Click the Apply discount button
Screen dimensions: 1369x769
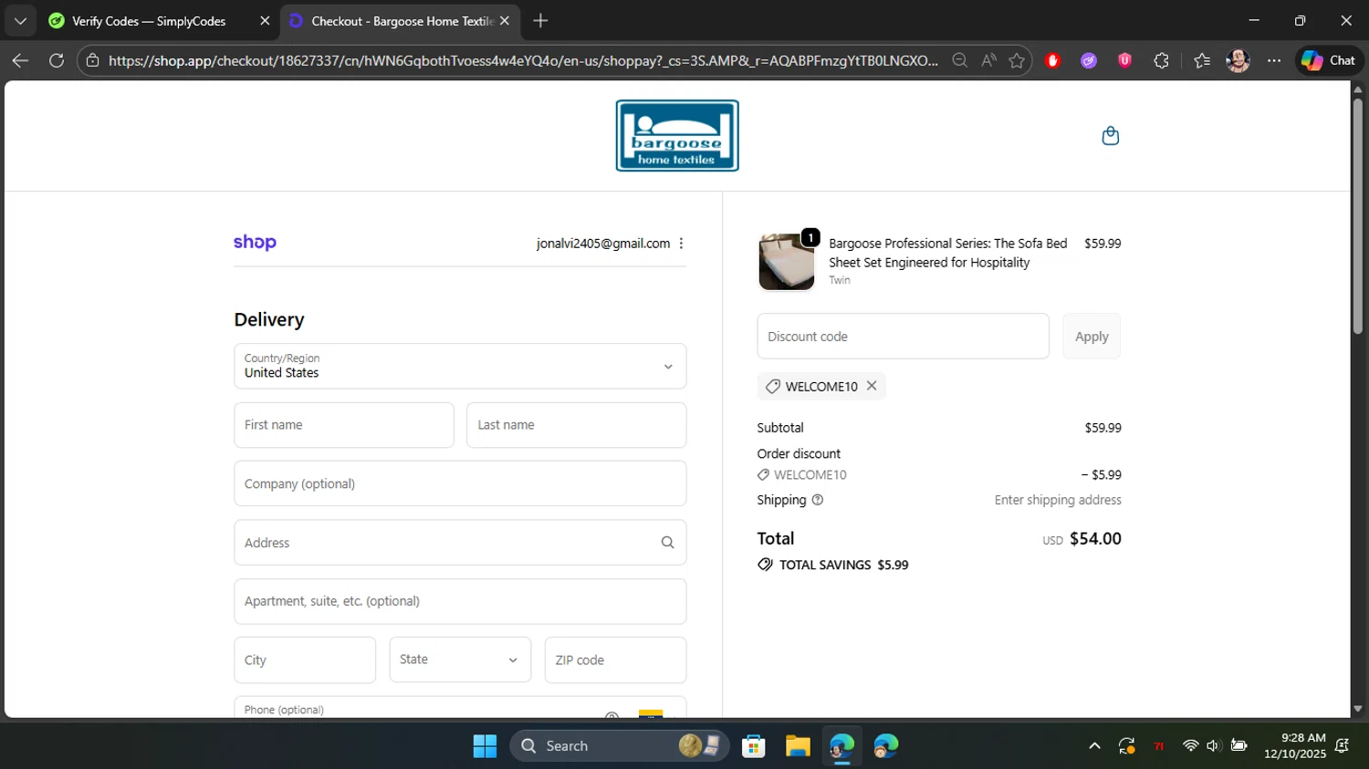1092,337
